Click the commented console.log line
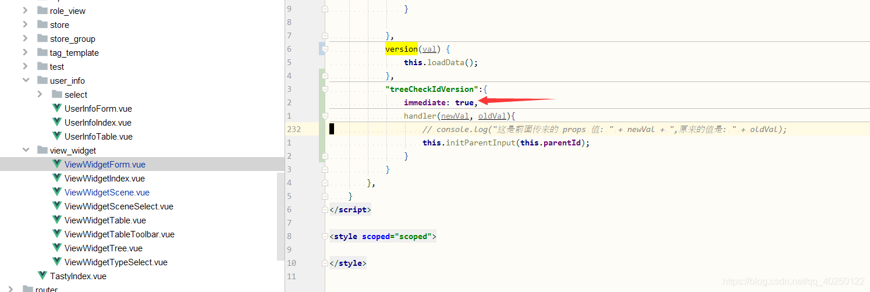 (x=605, y=129)
